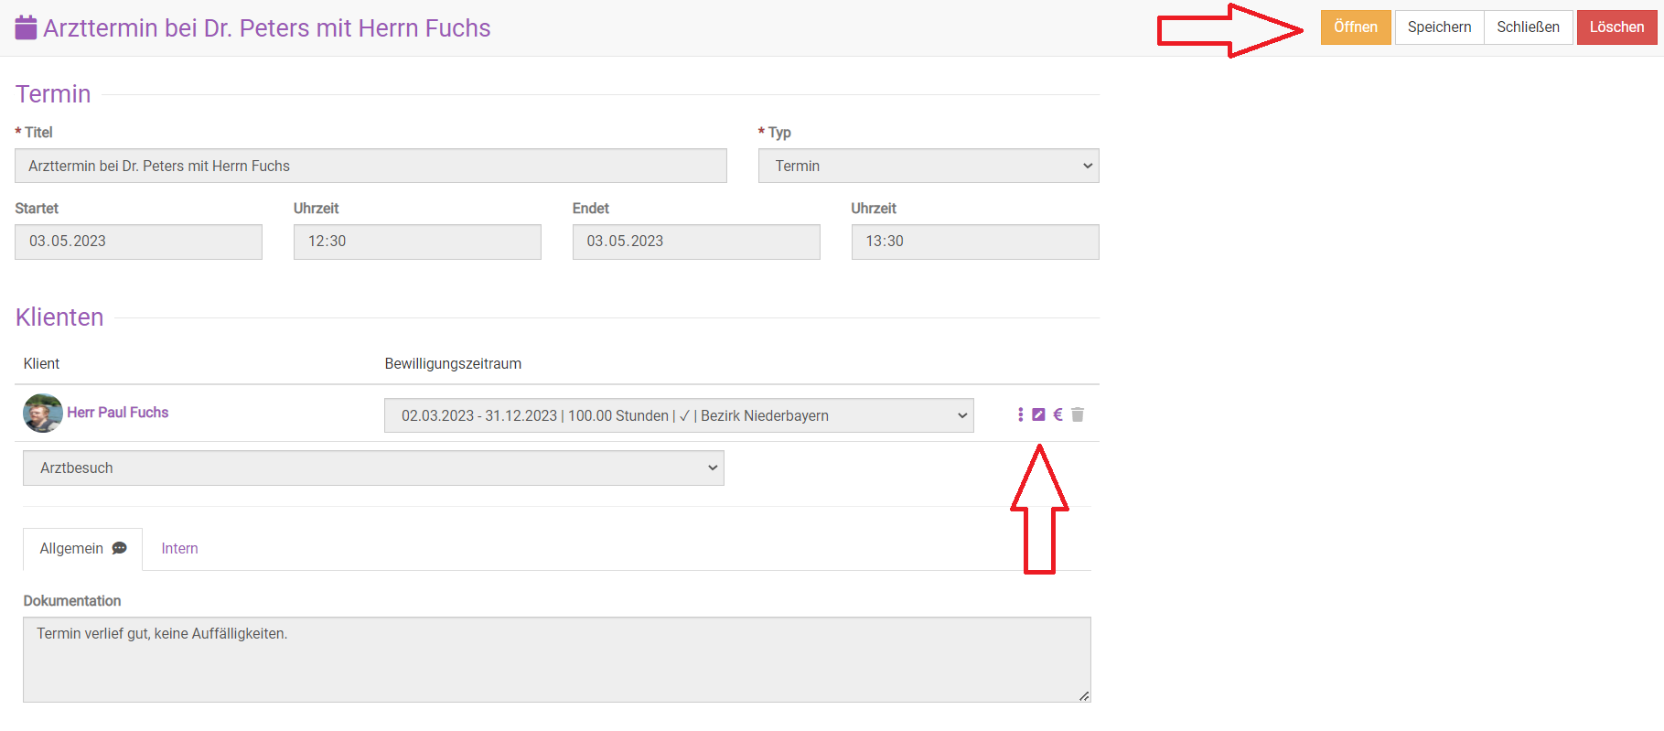Switch to the Intern tab
Viewport: 1664px width, 731px height.
pyautogui.click(x=179, y=549)
